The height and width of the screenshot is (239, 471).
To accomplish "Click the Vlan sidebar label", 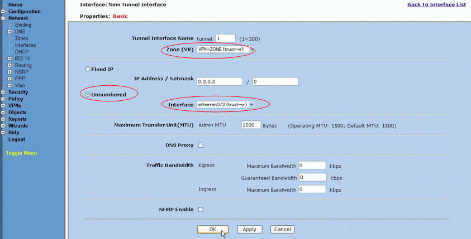I will tap(20, 85).
